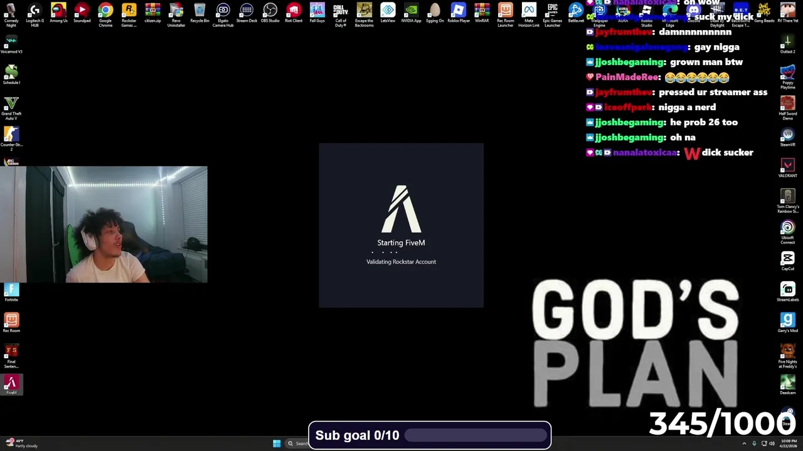The width and height of the screenshot is (803, 451).
Task: Launch Rec Room from the left column
Action: pos(11,323)
